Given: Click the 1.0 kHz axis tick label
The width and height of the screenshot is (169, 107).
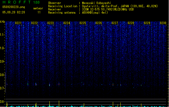Looking at the screenshot, I should pyautogui.click(x=2, y=48).
